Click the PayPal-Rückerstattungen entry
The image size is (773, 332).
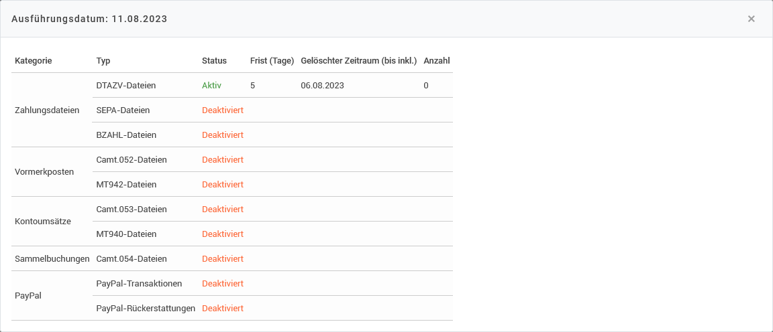click(x=146, y=309)
